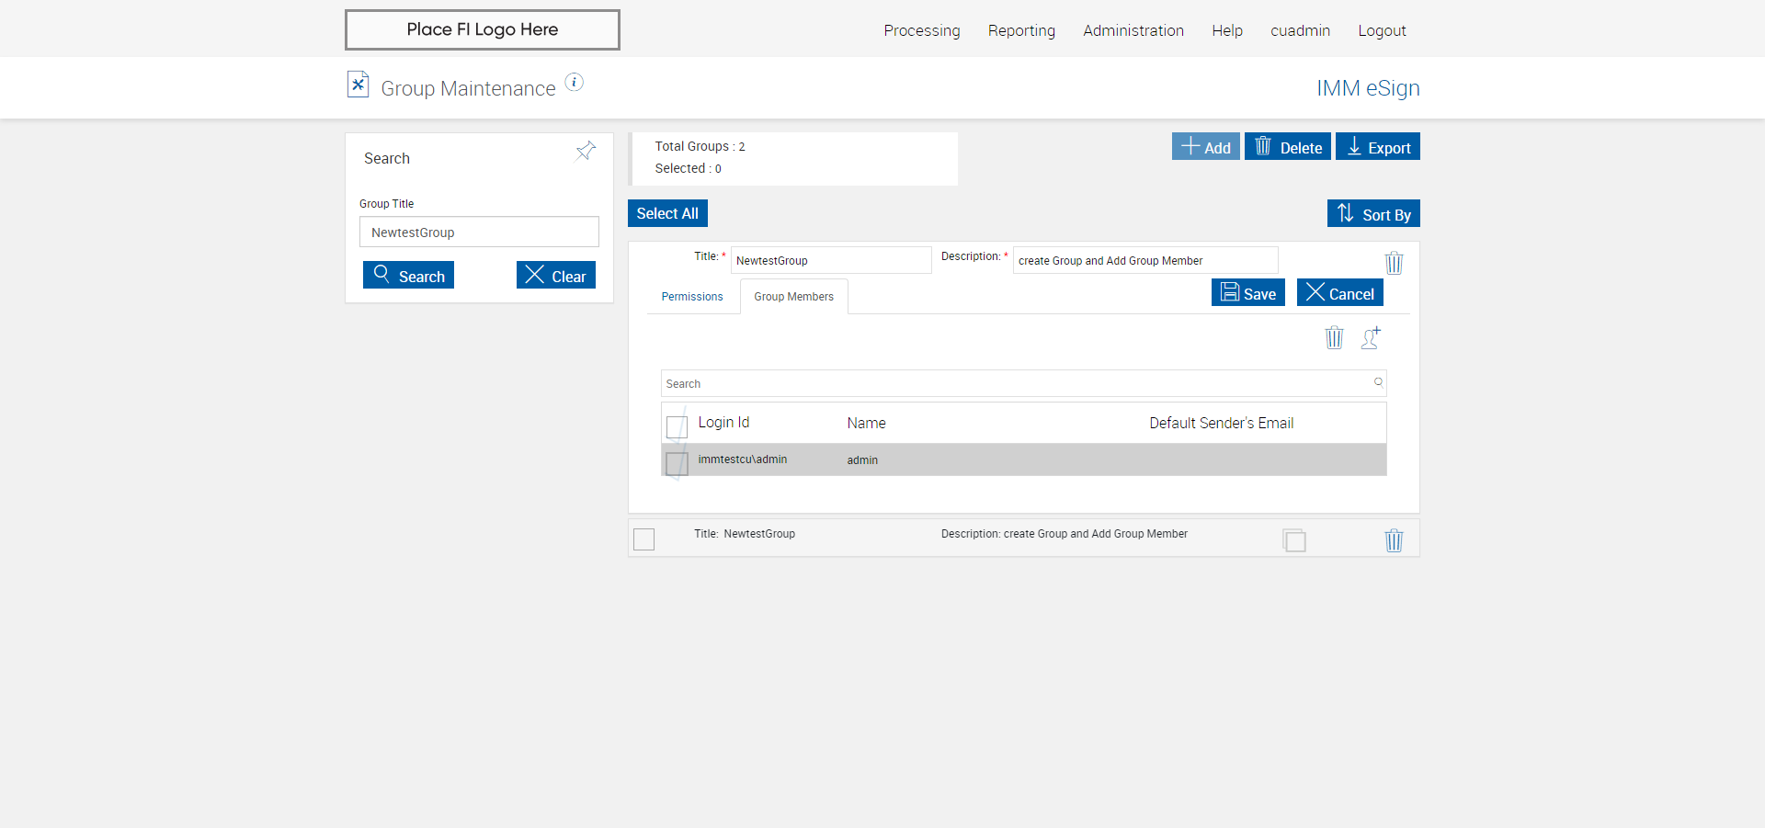Select the collapsed NewtestGroup row checkbox
Screen dimensions: 1765x828
pos(644,539)
